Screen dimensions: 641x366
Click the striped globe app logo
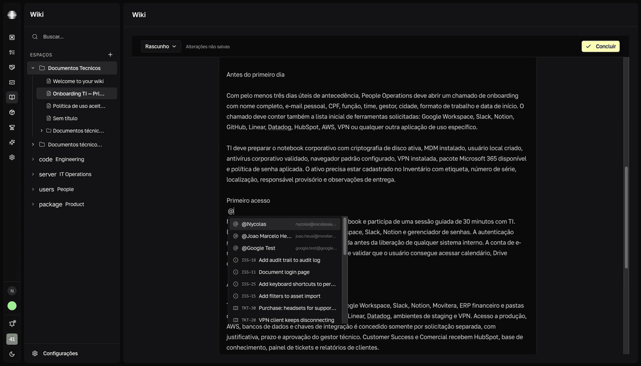pos(12,15)
